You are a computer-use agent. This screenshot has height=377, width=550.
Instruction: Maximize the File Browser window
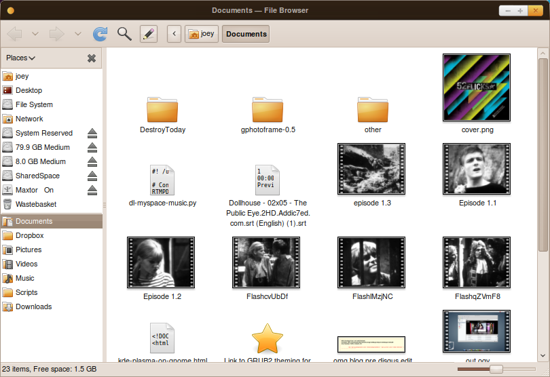[521, 11]
